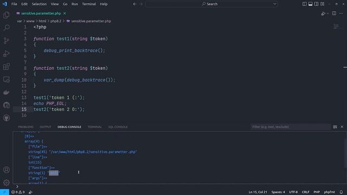The width and height of the screenshot is (347, 195).
Task: Open the Terminal menu
Action: (x=89, y=4)
